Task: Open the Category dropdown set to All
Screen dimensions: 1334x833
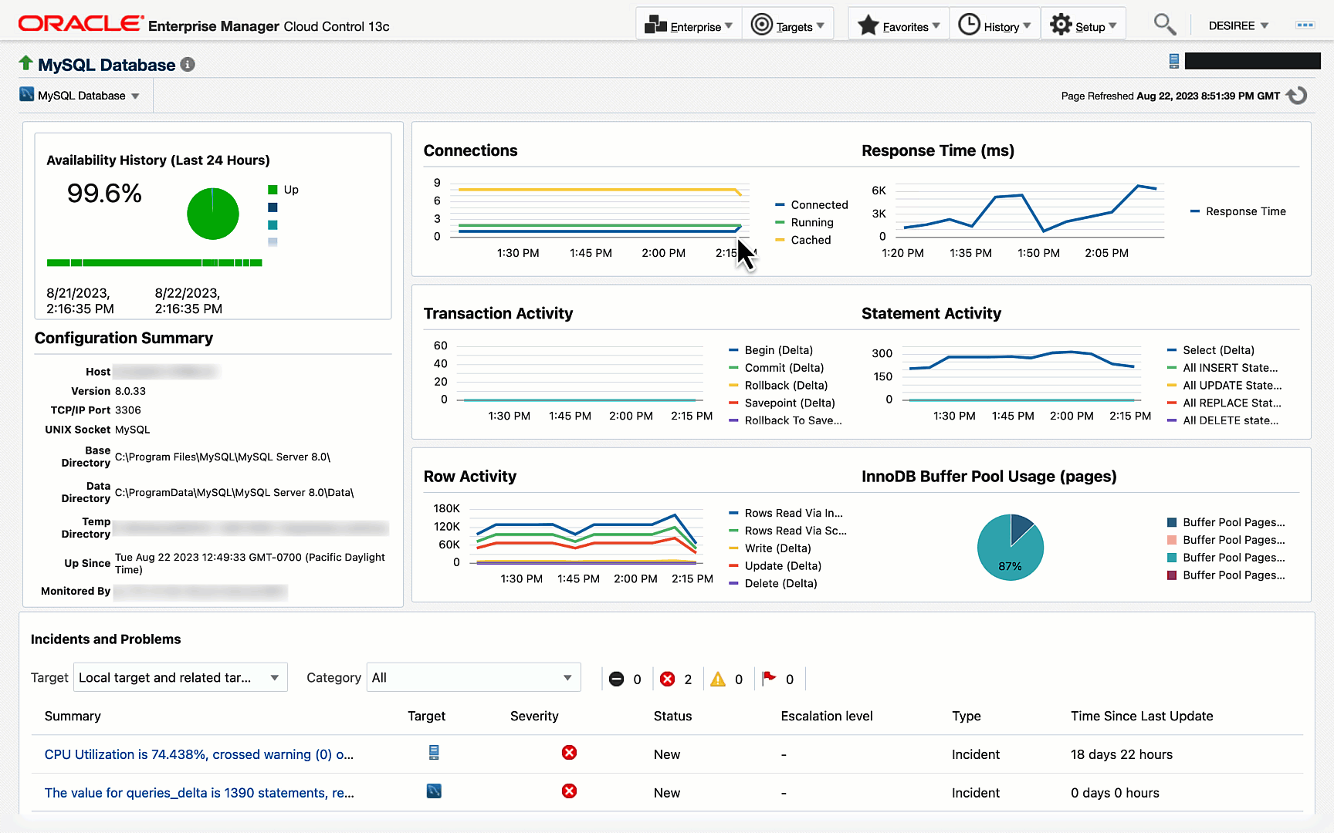Action: 473,677
